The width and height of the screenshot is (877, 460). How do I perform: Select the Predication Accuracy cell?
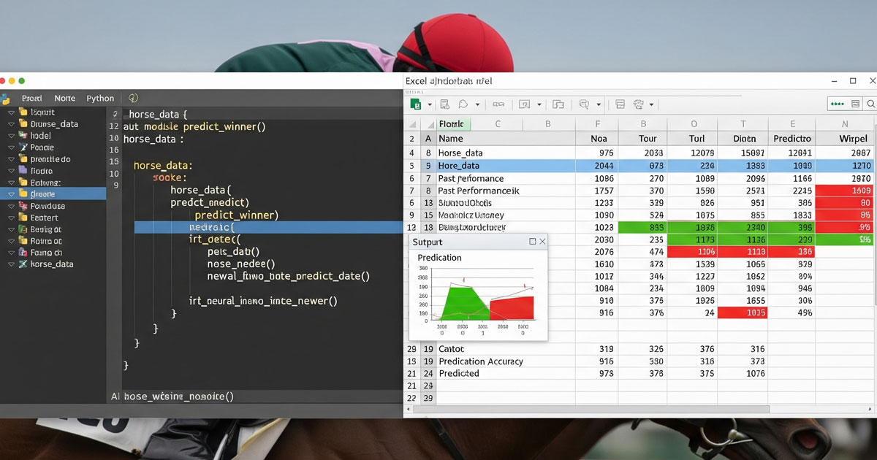click(x=480, y=361)
